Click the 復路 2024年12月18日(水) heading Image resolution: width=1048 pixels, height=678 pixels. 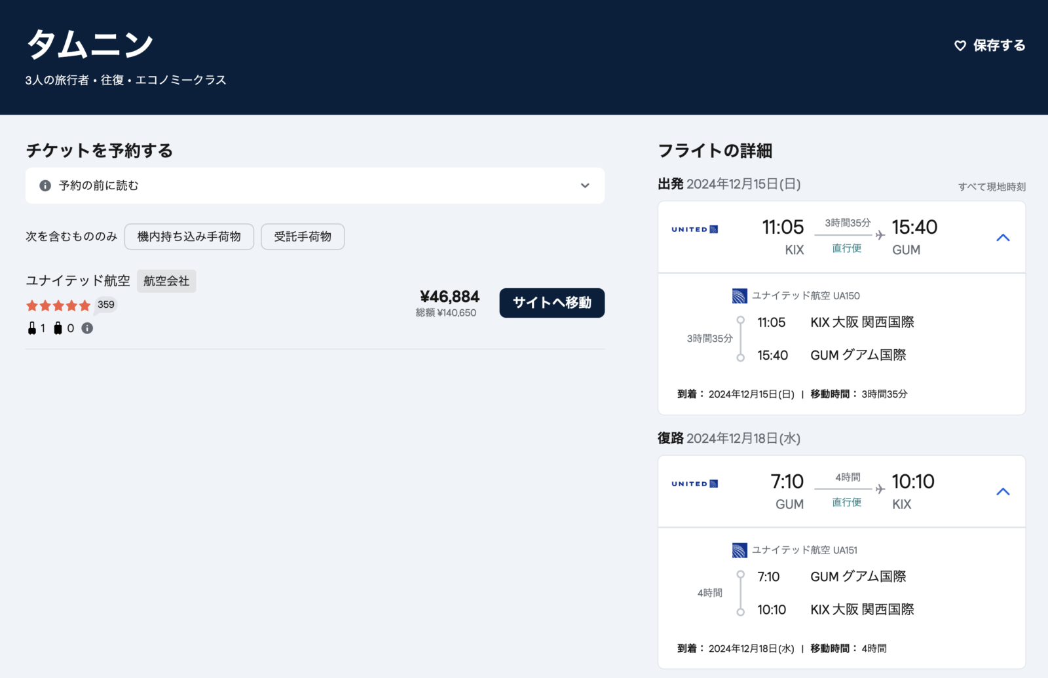[729, 438]
